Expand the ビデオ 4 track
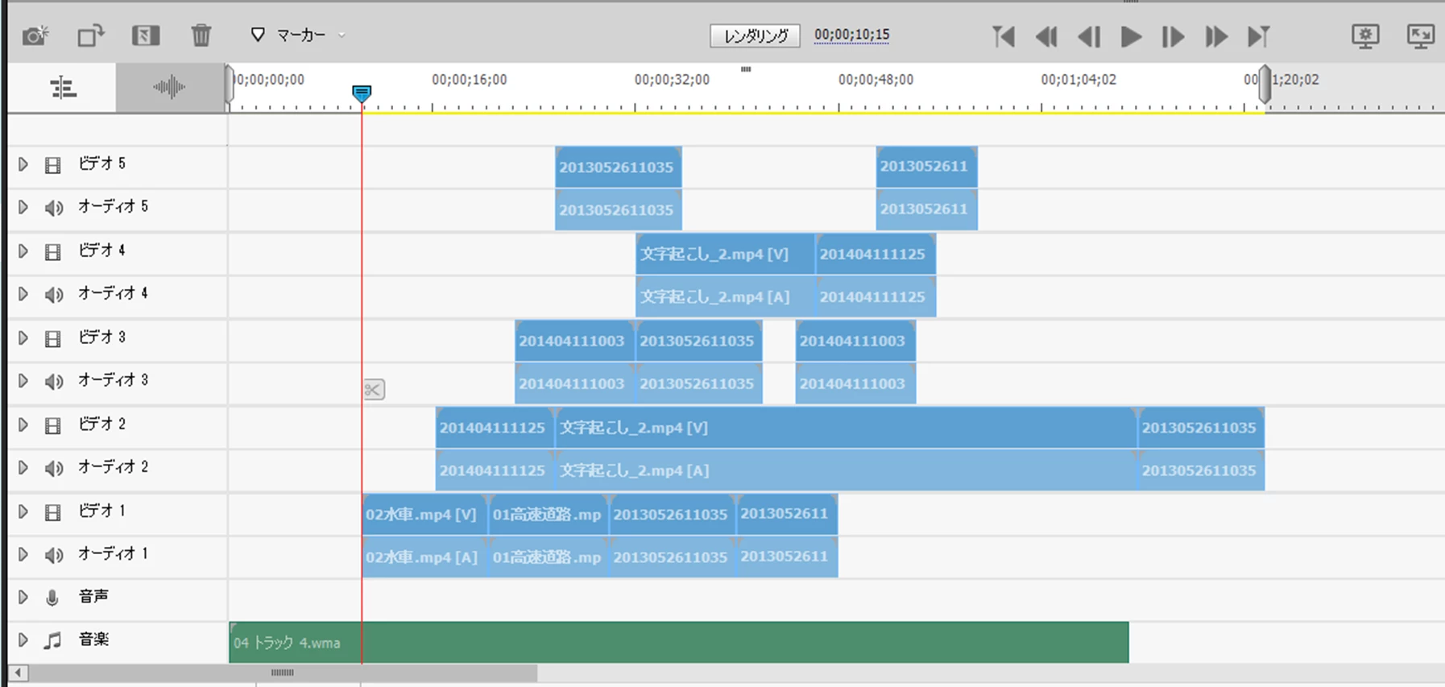Viewport: 1445px width, 687px height. tap(23, 251)
